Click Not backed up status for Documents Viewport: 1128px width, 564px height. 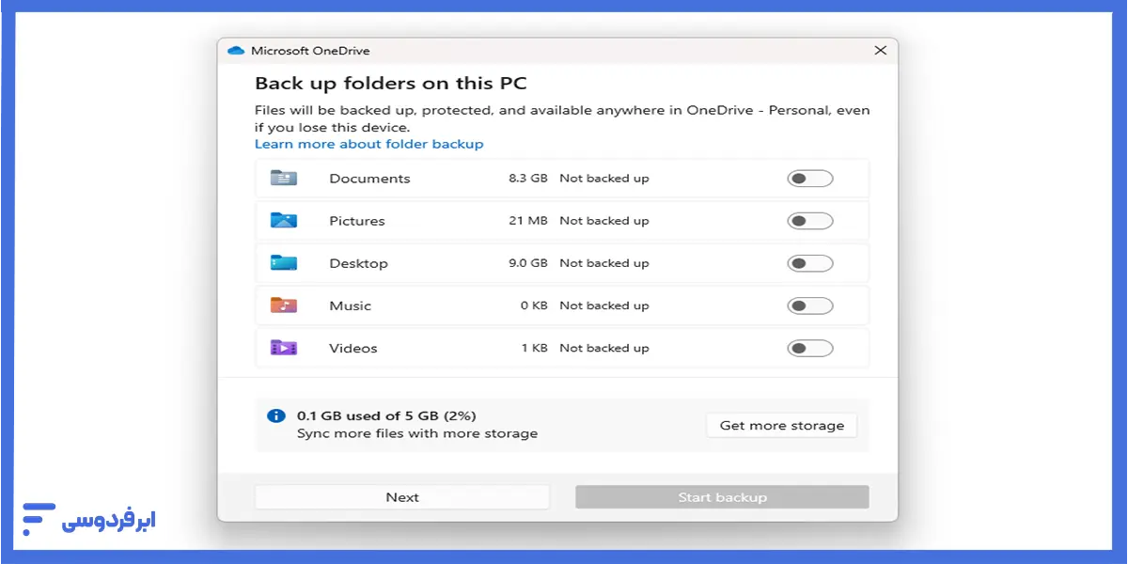(604, 179)
